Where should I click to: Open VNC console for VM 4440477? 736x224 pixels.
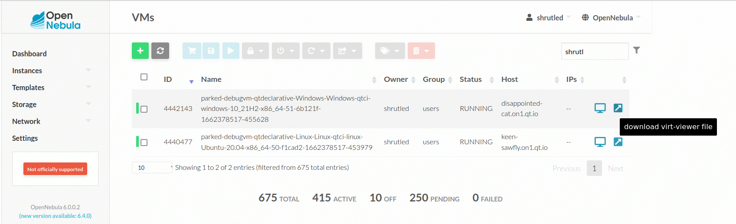[600, 142]
